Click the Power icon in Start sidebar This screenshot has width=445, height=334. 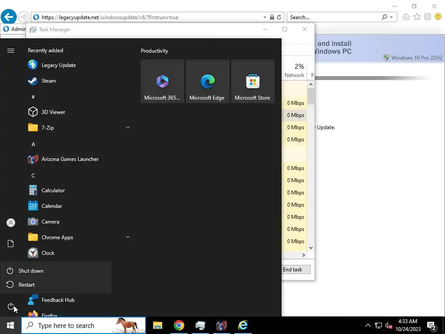[10, 306]
